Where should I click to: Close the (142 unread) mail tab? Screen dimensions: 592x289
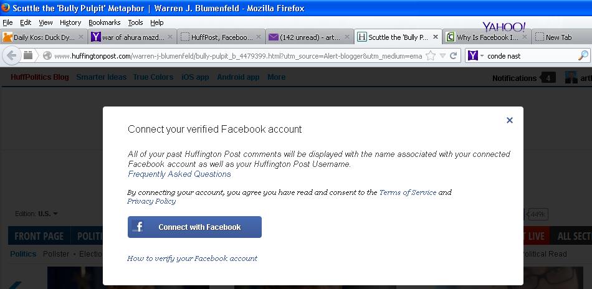point(347,37)
